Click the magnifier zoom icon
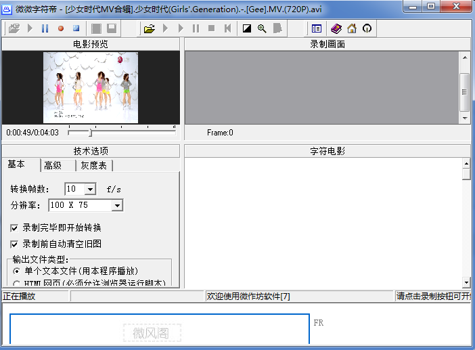 (x=262, y=28)
